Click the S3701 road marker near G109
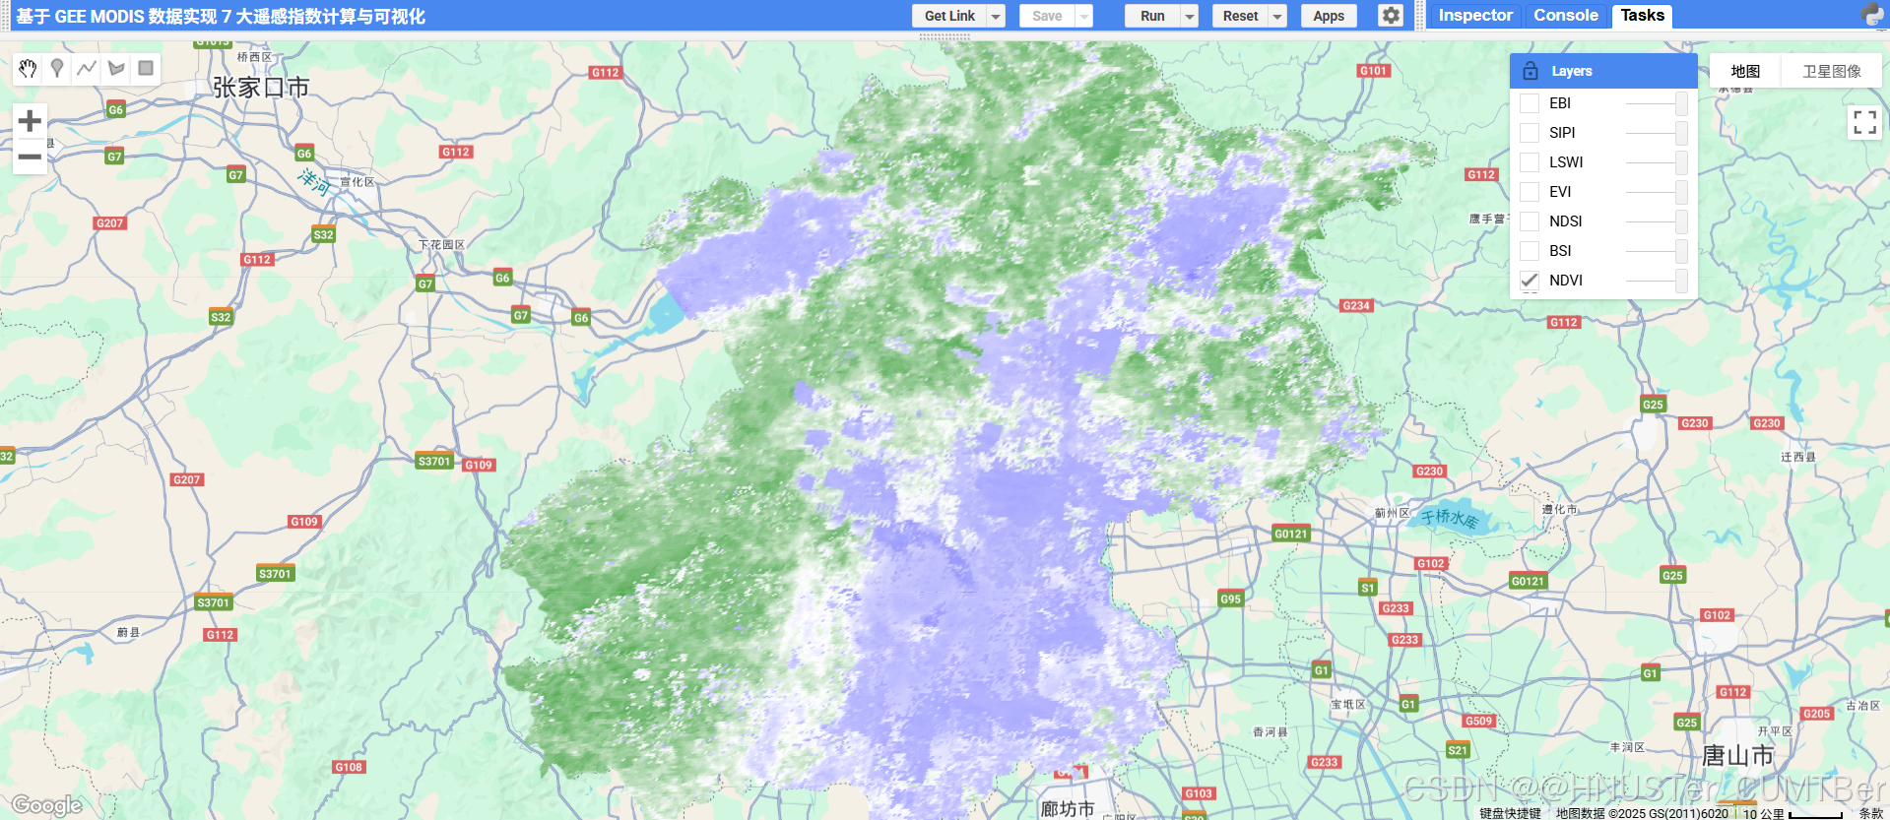 [x=434, y=461]
